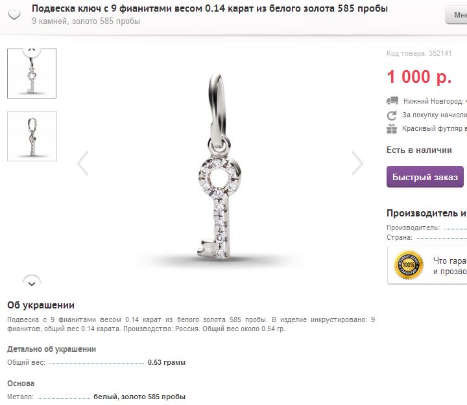
Task: Click the large key pendant main image
Action: pos(220,167)
